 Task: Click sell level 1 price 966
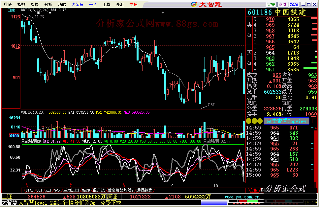[270, 41]
